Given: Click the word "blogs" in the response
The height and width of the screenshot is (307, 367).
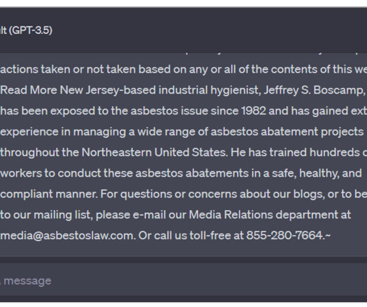Looking at the screenshot, I should click(310, 194).
